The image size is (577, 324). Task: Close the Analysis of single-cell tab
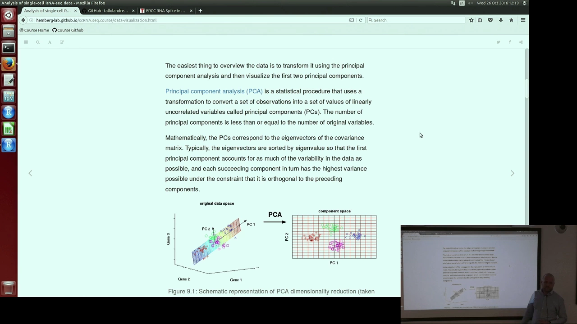(75, 10)
